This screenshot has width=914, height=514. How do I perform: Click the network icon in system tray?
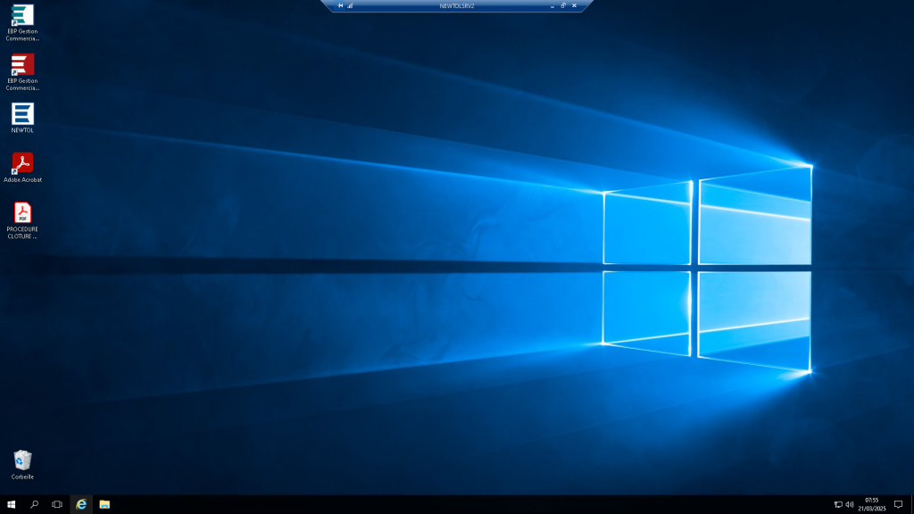coord(838,504)
